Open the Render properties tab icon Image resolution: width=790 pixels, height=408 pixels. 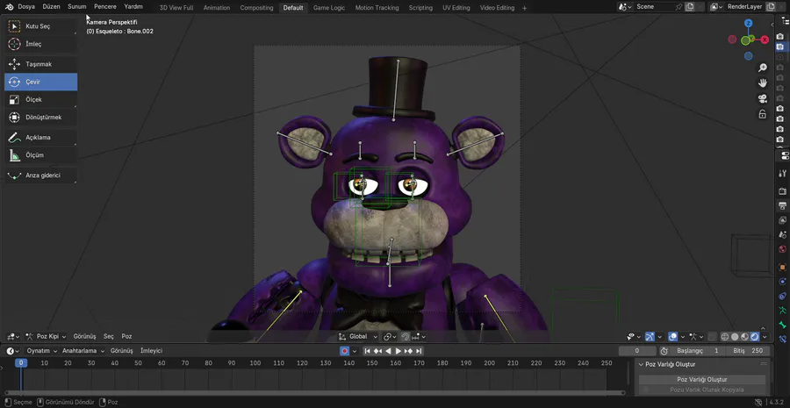[782, 191]
